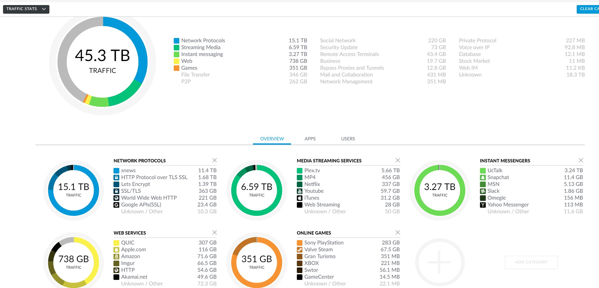
Task: Click the Snapchat ghost icon
Action: click(483, 177)
